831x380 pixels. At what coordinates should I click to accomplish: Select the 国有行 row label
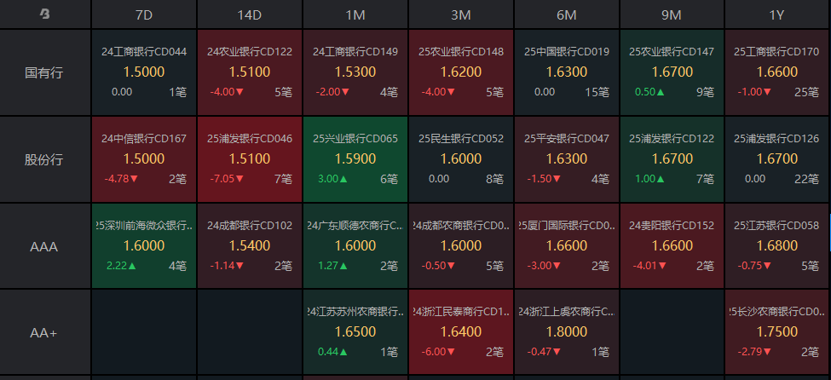(x=45, y=72)
